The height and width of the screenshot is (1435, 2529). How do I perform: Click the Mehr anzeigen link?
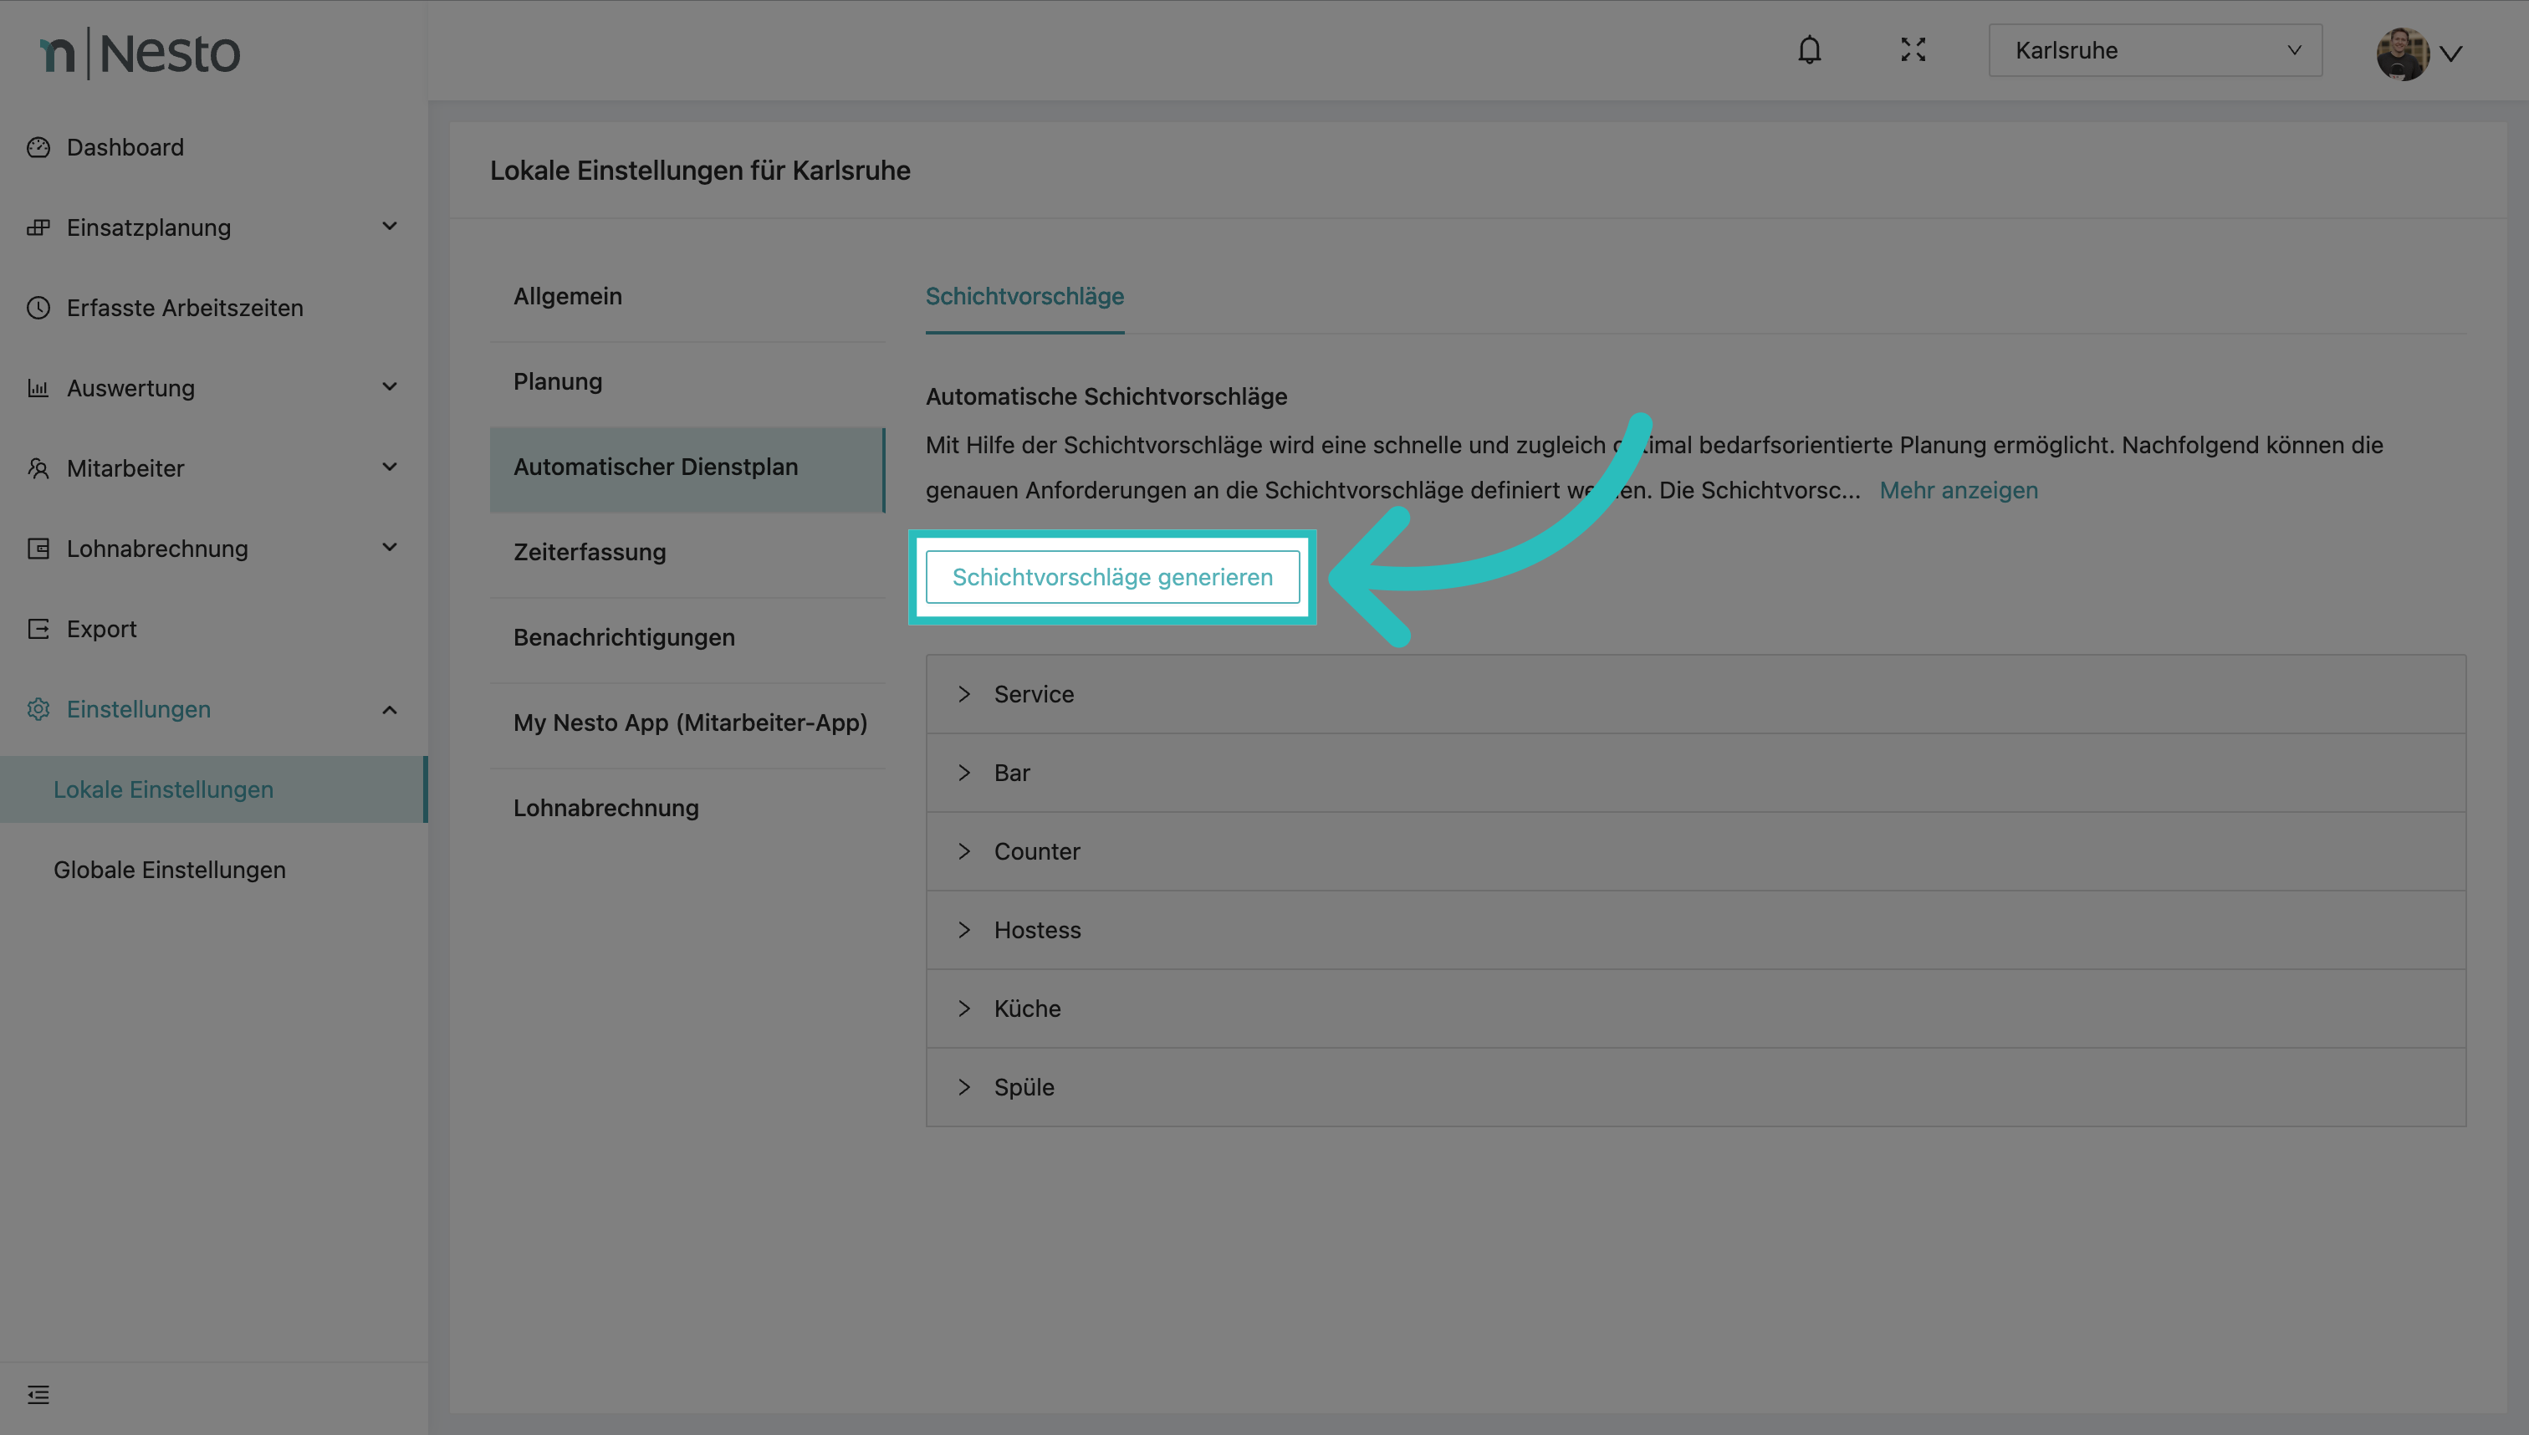click(x=1957, y=490)
